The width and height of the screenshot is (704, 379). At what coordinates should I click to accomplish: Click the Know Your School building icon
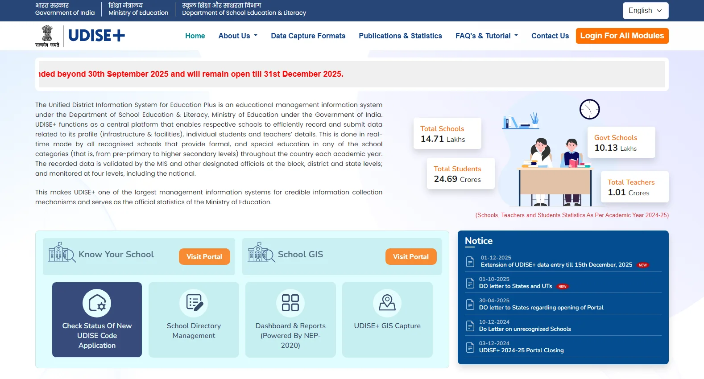62,252
